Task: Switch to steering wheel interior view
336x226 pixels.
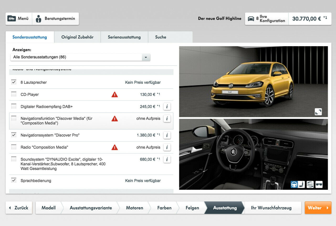Action: (x=294, y=184)
